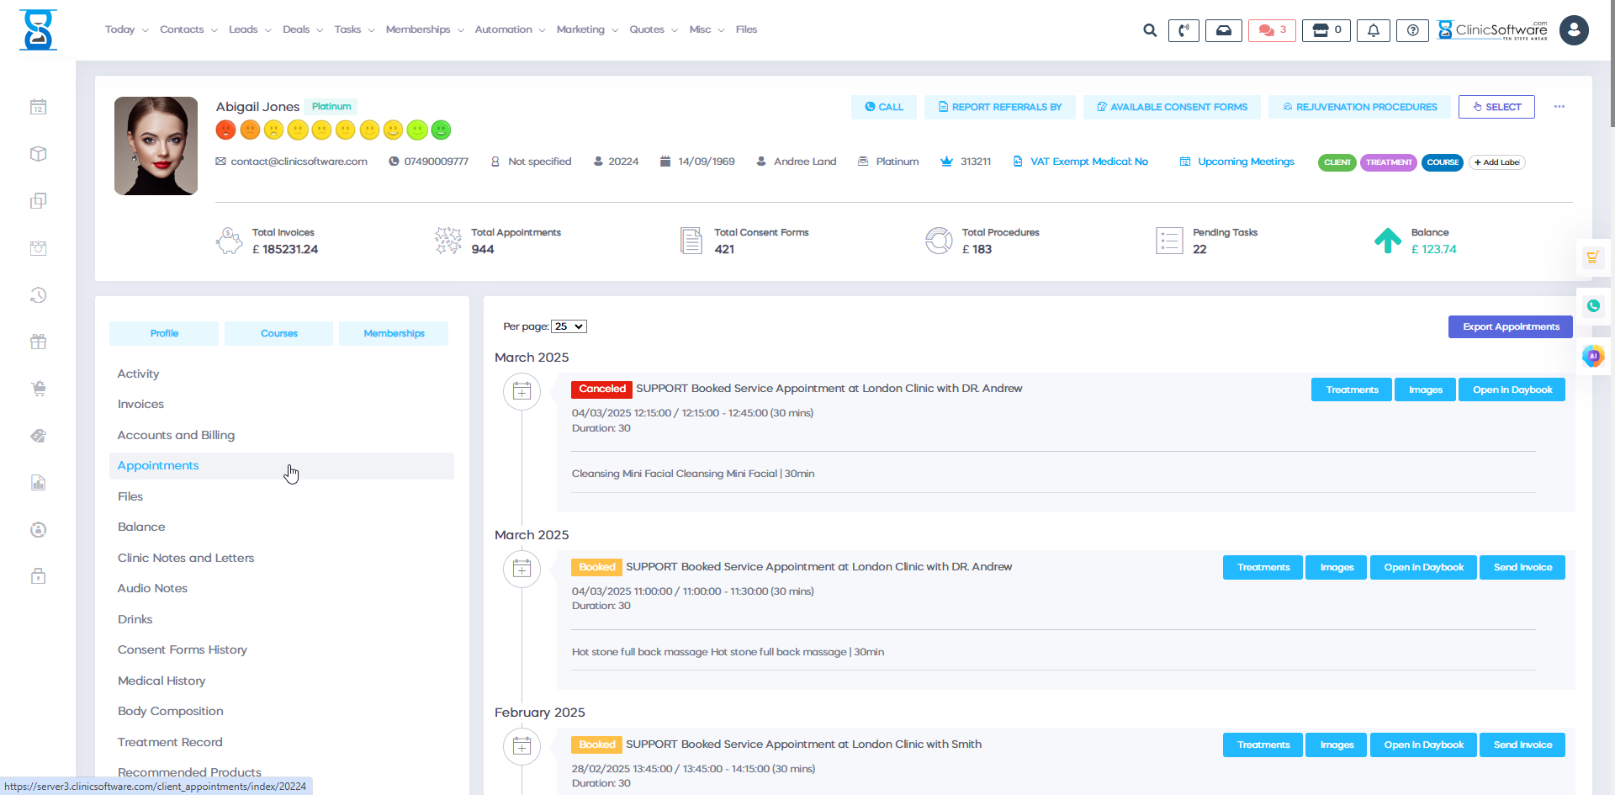Viewport: 1615px width, 795px height.
Task: Click the search magnifier icon
Action: tap(1149, 30)
